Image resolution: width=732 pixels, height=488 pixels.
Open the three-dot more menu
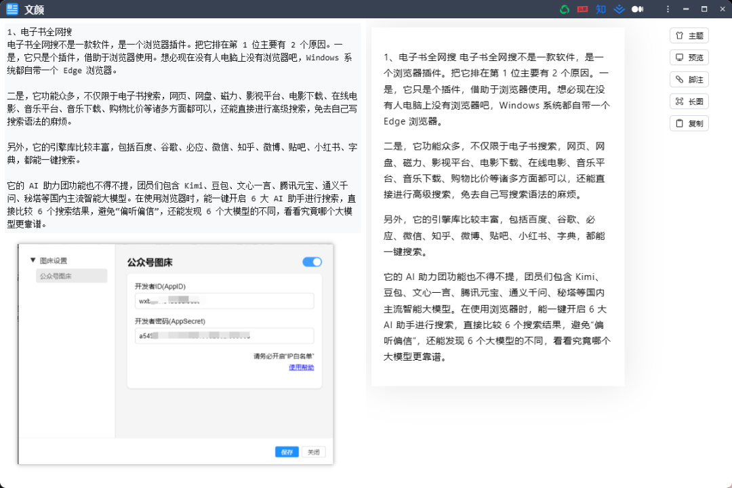pyautogui.click(x=668, y=9)
